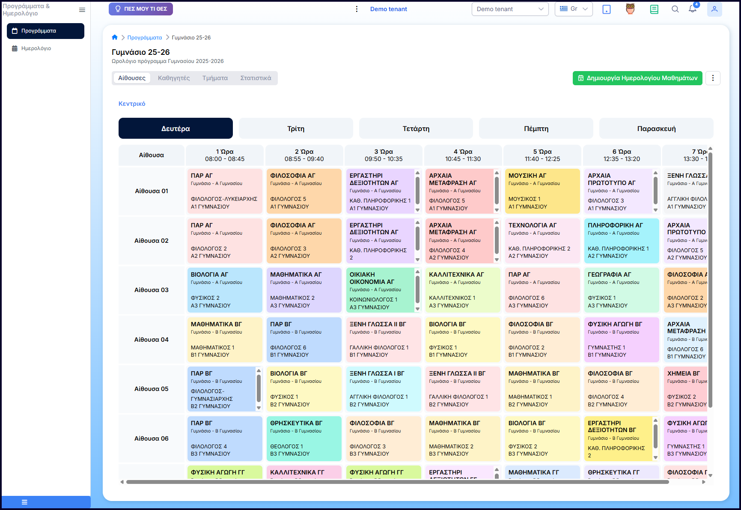Switch to the Στατιστικά tab
Viewport: 741px width, 510px height.
click(256, 78)
